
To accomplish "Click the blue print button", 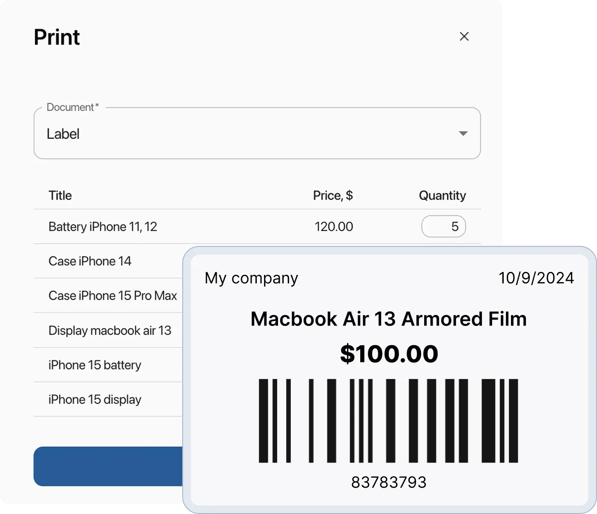I will (106, 466).
